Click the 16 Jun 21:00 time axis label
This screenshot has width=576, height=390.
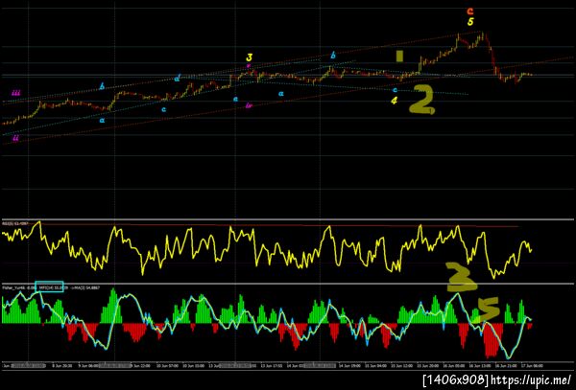506,366
